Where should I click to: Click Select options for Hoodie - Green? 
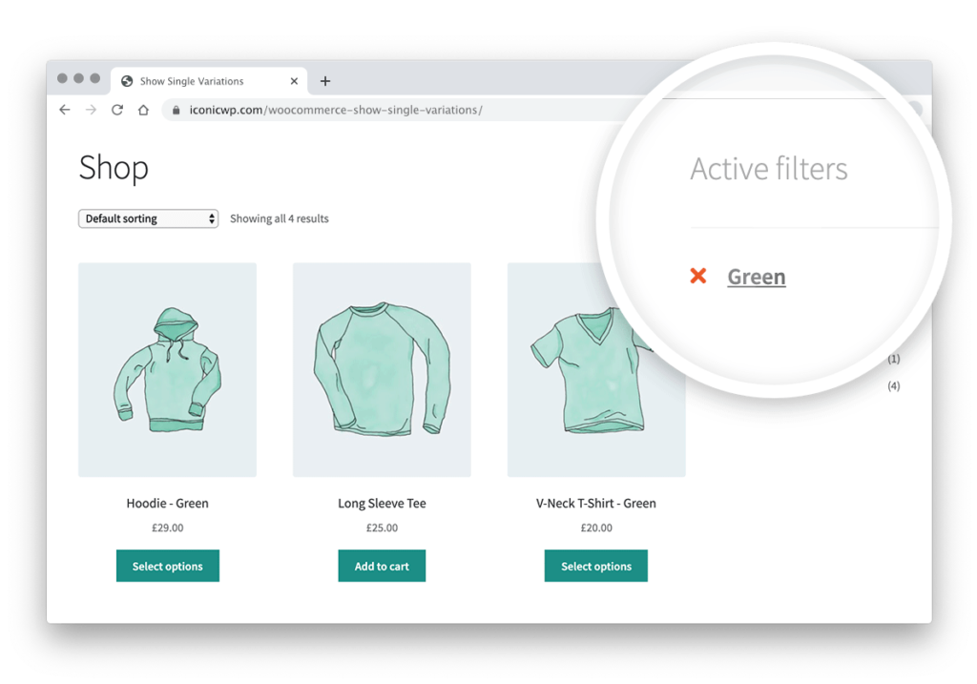pos(167,566)
